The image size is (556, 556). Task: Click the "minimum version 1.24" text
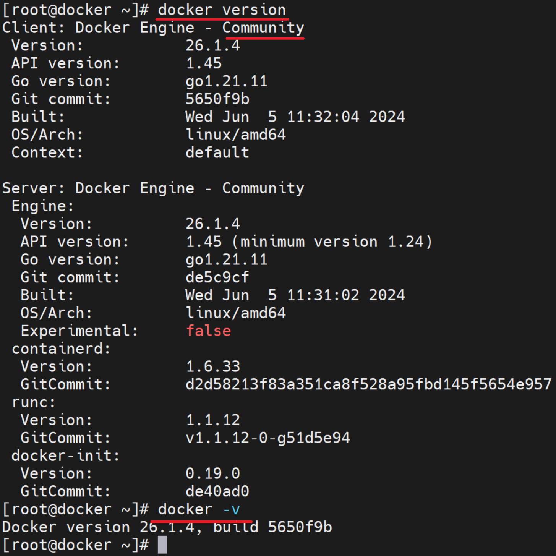[332, 242]
